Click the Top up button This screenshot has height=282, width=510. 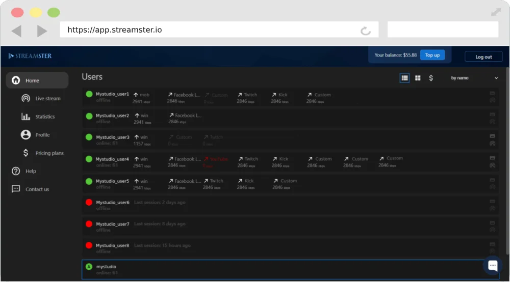(432, 55)
